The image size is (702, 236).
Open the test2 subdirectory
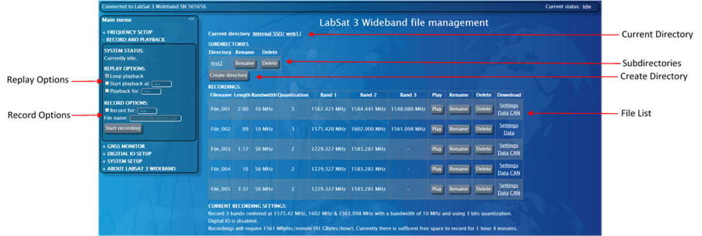click(217, 64)
